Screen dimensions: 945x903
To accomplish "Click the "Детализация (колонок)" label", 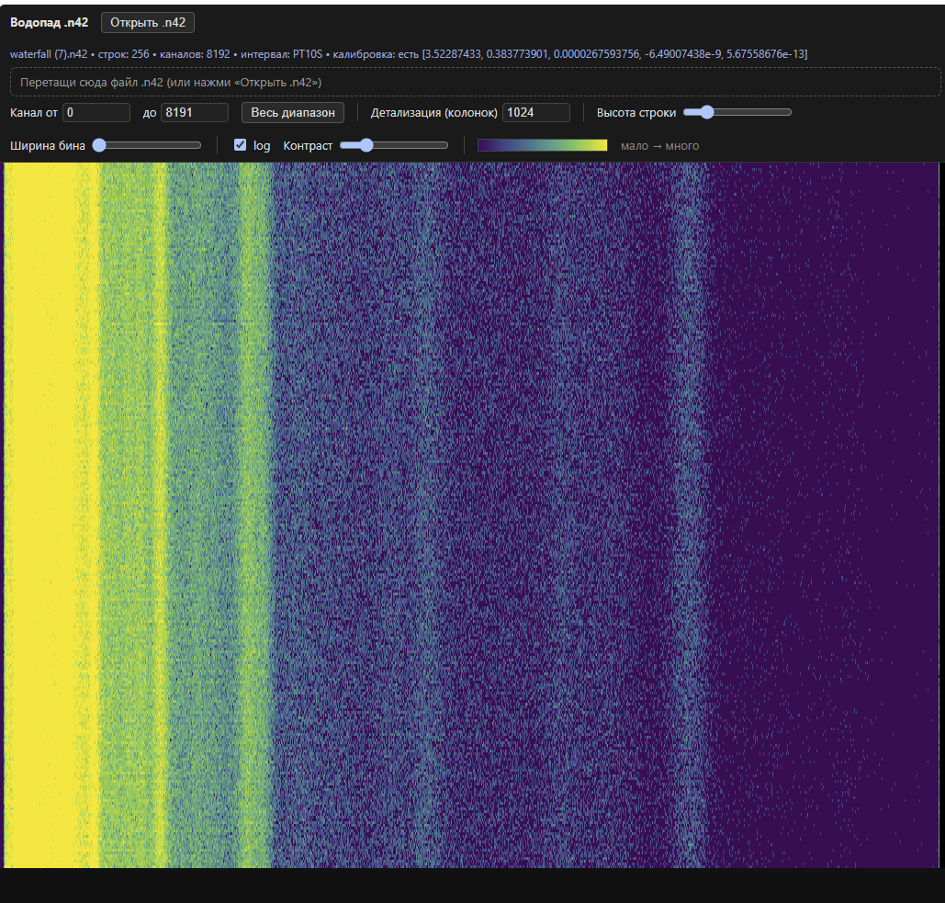I will (x=433, y=113).
